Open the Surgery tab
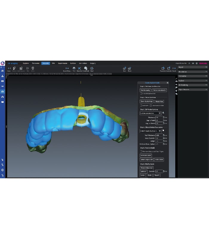Image resolution: width=209 pixels, height=239 pixels. coord(93,63)
